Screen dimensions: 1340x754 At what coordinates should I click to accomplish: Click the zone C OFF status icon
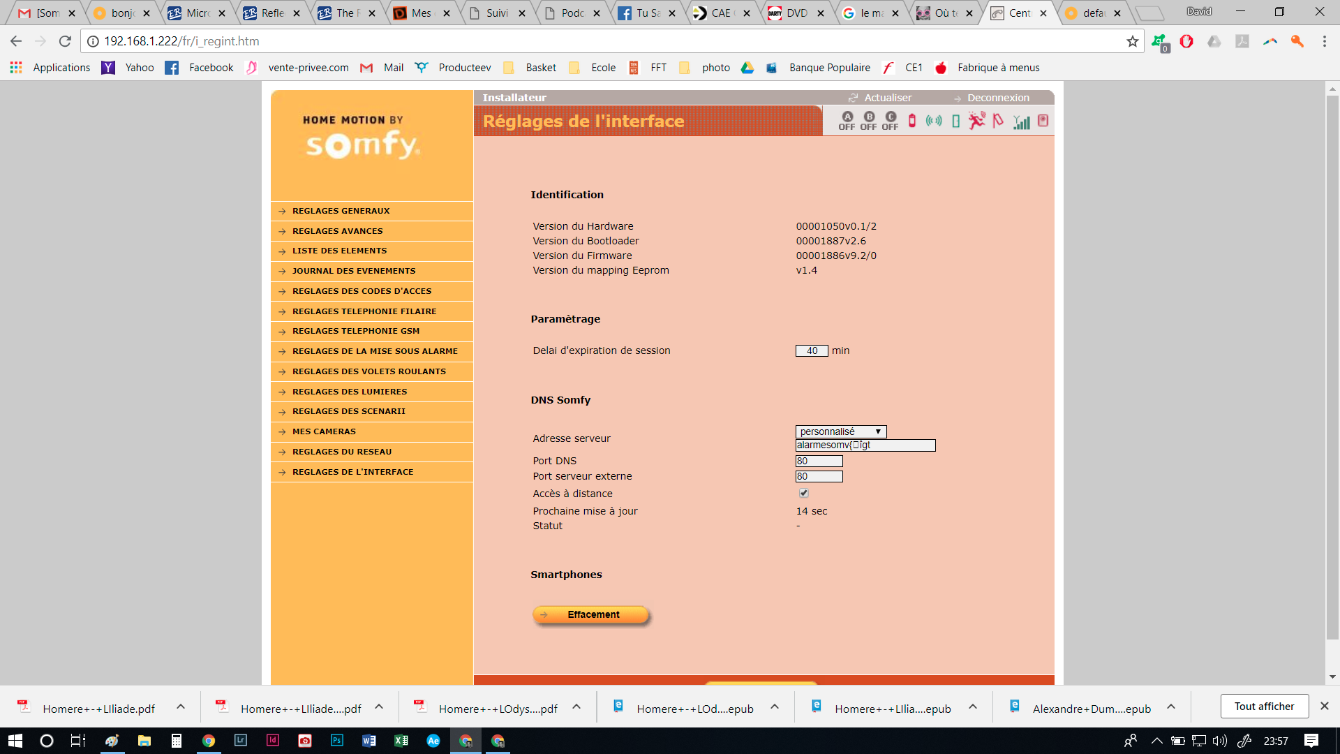[891, 121]
